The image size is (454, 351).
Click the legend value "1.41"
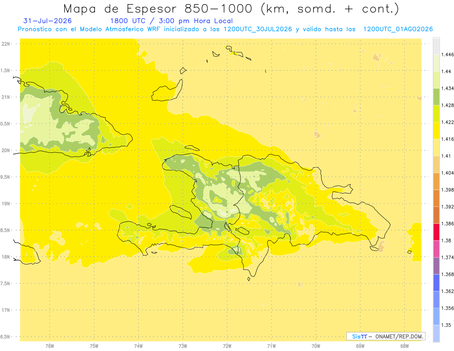coord(446,156)
